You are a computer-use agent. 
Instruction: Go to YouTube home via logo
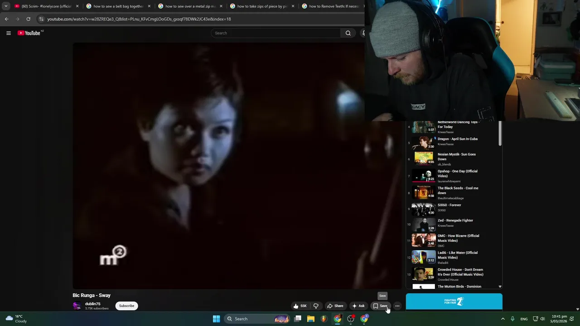[29, 33]
